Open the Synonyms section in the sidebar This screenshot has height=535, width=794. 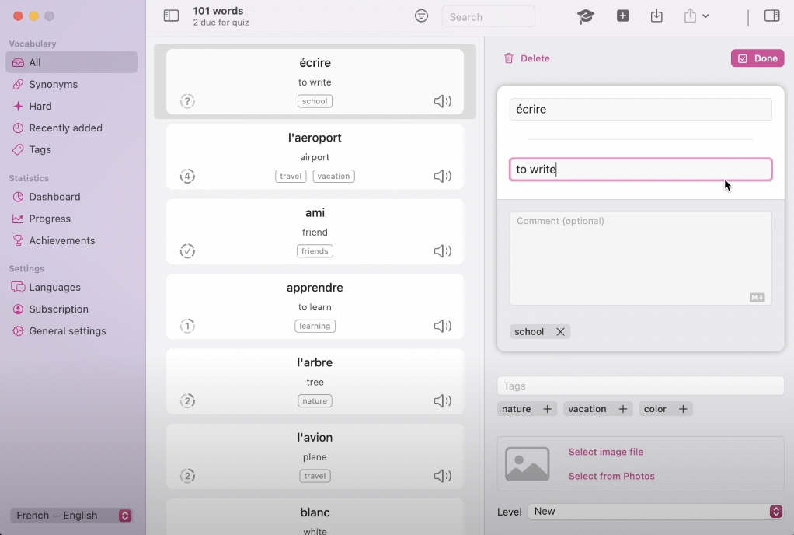53,84
